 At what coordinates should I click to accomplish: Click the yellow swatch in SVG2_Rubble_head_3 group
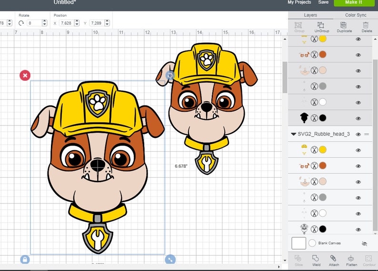pyautogui.click(x=323, y=150)
